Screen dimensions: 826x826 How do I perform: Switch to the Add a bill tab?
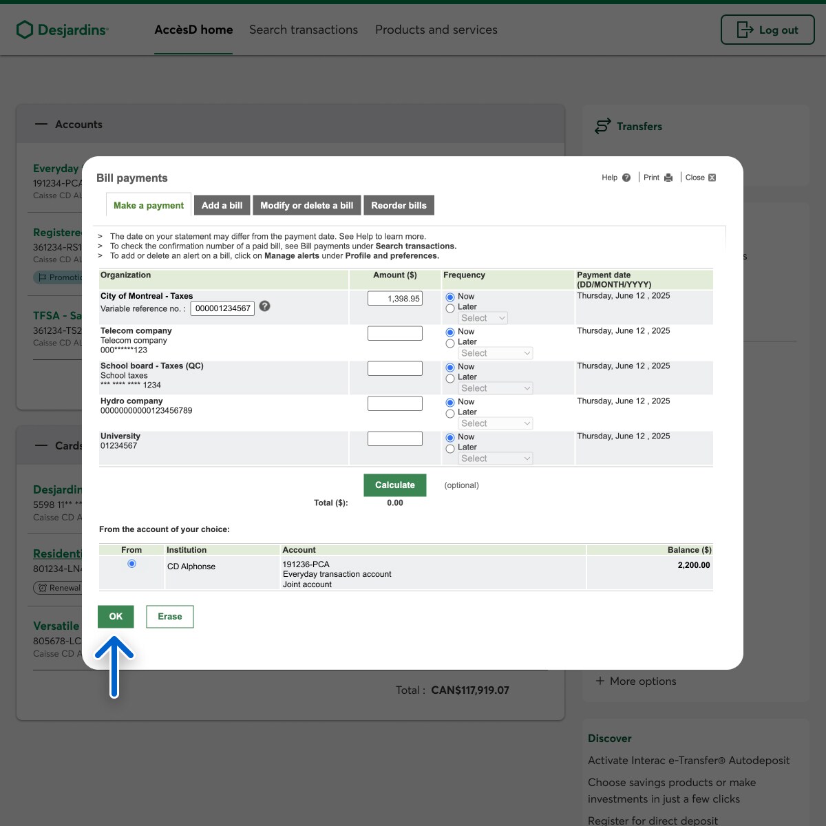222,206
